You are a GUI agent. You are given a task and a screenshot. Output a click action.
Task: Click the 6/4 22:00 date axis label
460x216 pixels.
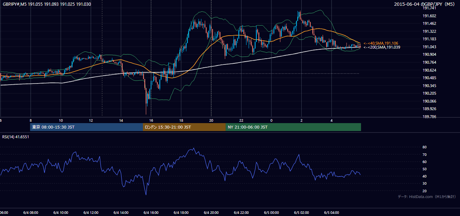tap(241, 213)
